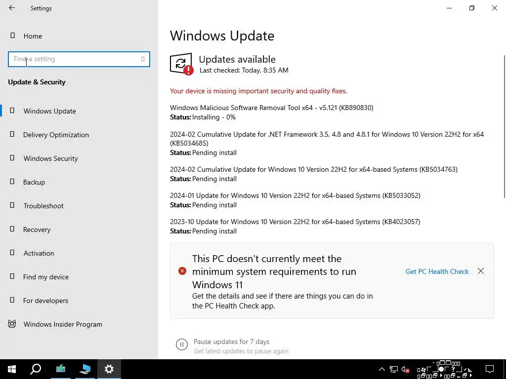Click the For developers icon

[x=12, y=300]
